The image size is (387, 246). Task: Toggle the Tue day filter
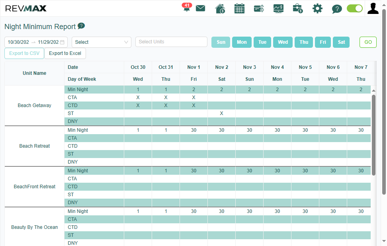tap(262, 42)
